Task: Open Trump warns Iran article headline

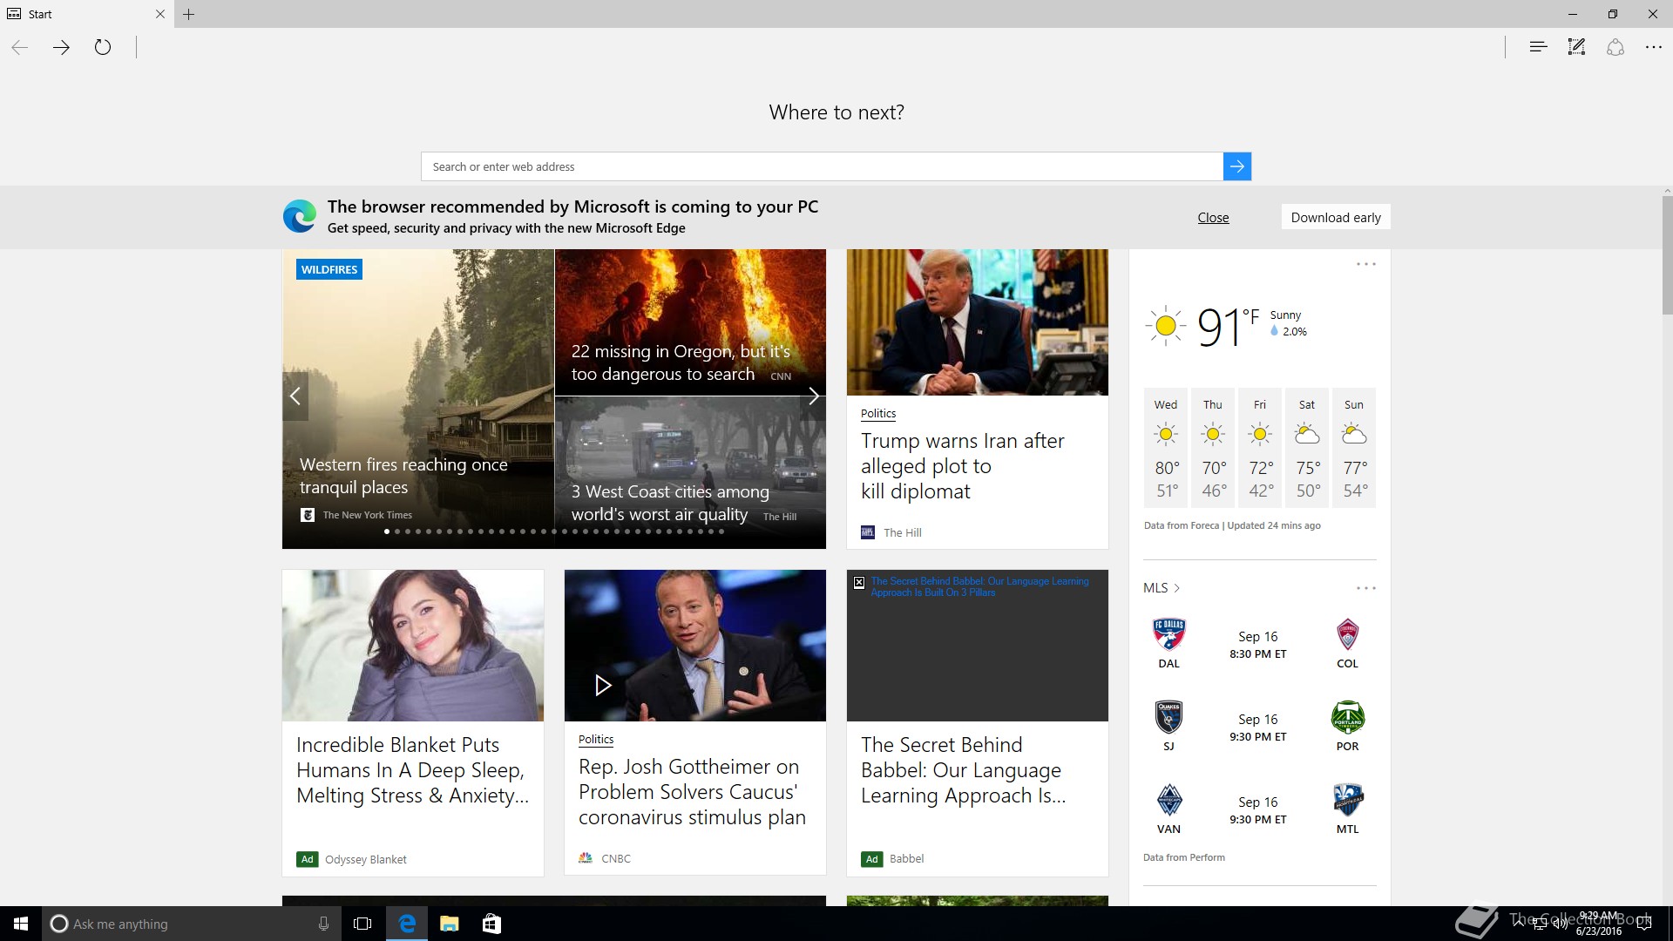Action: click(x=962, y=466)
